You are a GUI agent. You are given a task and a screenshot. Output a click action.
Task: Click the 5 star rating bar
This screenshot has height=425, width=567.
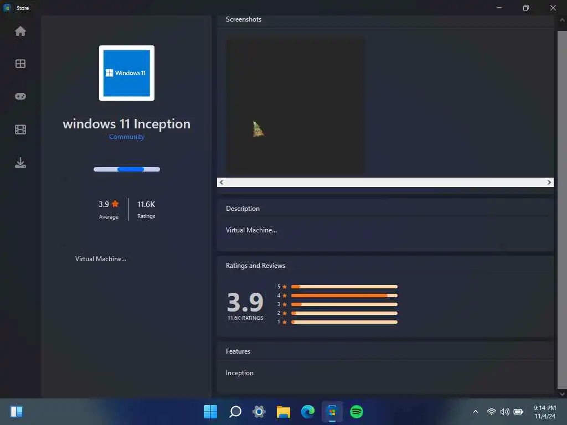[344, 287]
